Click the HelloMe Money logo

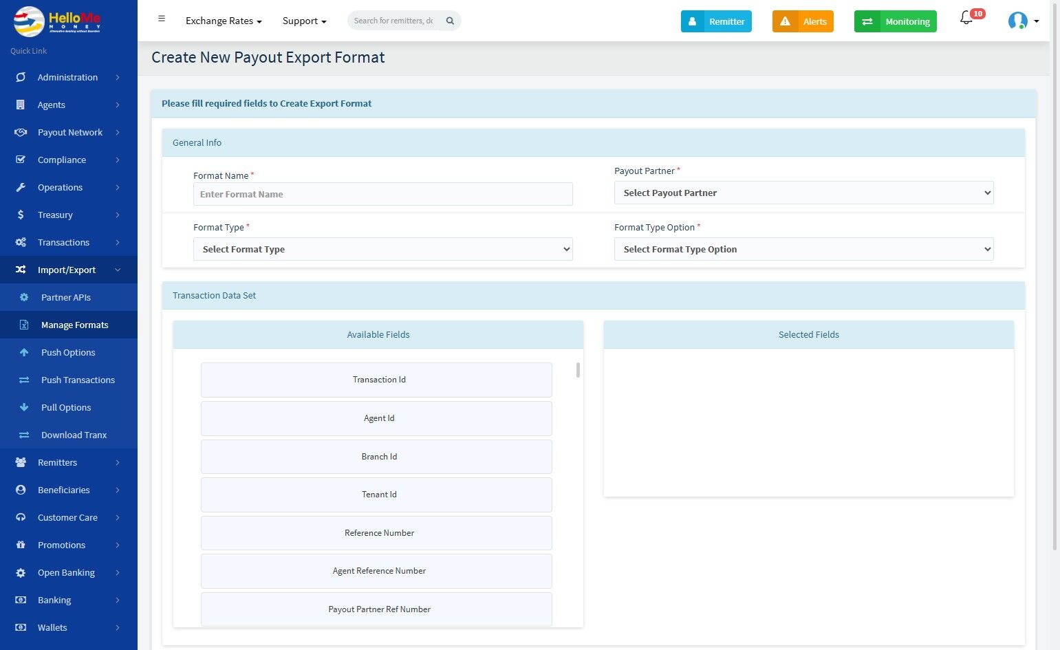pos(57,21)
